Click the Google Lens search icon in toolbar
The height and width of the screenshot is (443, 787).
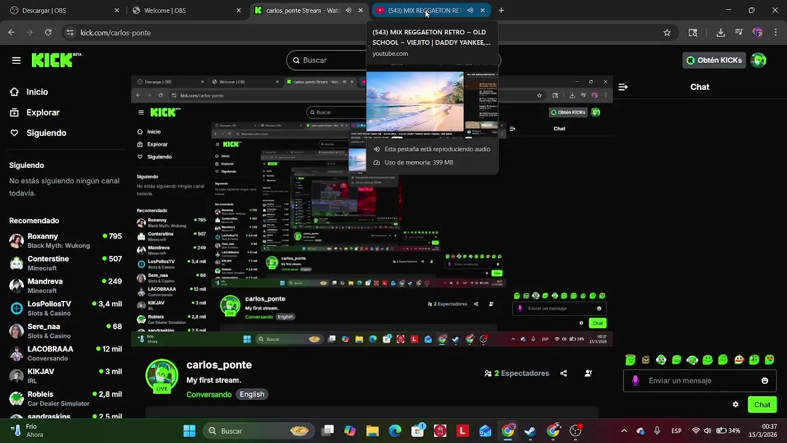(693, 33)
